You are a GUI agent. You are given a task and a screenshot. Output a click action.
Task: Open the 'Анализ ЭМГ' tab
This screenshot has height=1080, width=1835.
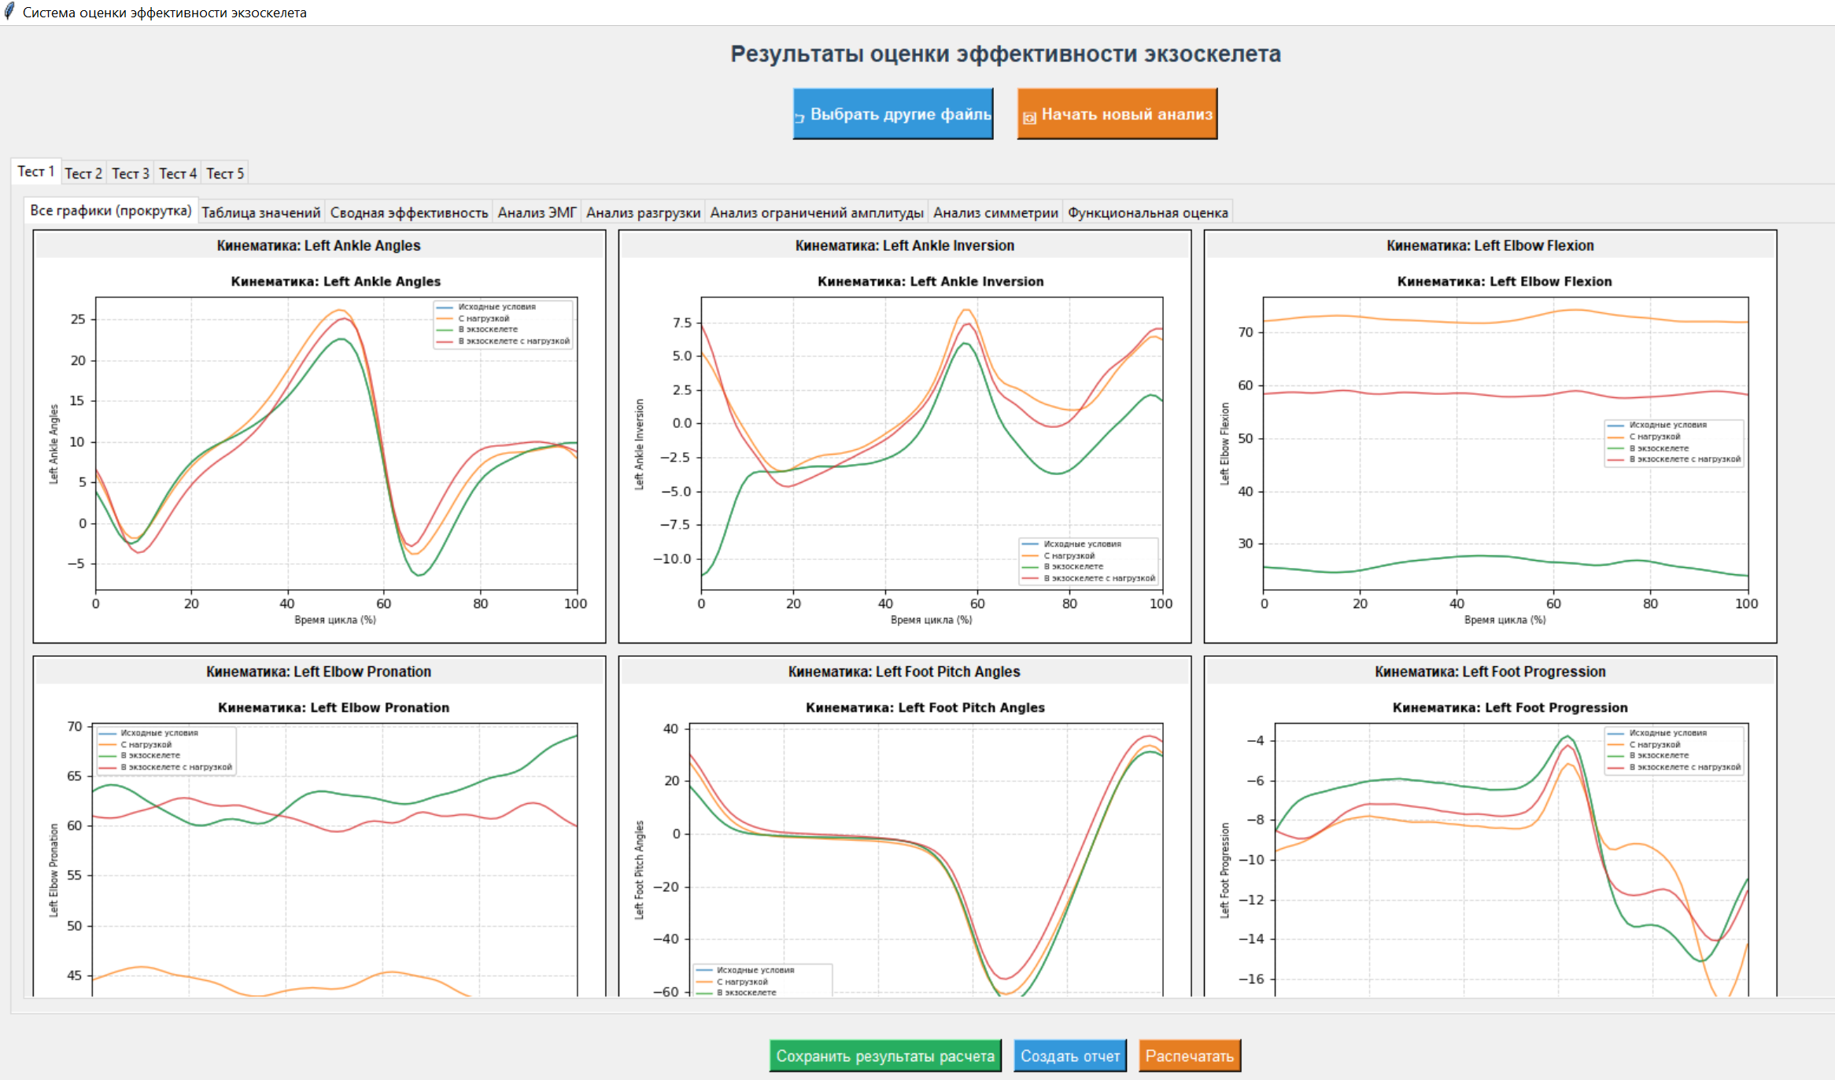tap(537, 212)
